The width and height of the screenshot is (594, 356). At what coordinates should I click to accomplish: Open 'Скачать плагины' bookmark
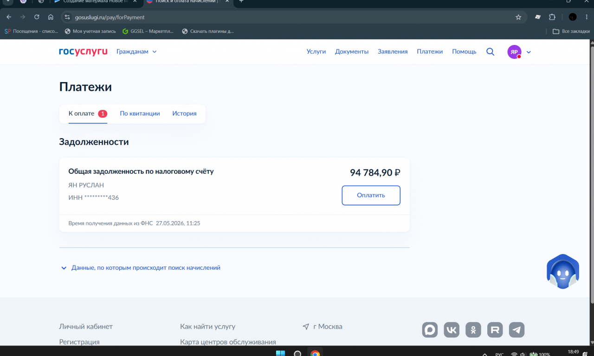click(208, 32)
